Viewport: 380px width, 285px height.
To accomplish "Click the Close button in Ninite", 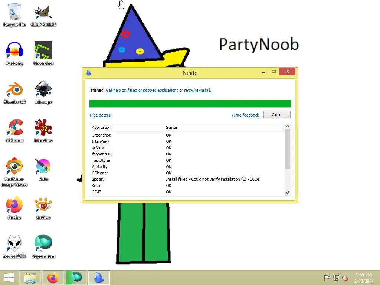I will pos(277,115).
